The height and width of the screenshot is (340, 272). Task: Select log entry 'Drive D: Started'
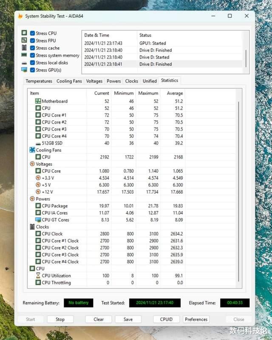pyautogui.click(x=154, y=57)
